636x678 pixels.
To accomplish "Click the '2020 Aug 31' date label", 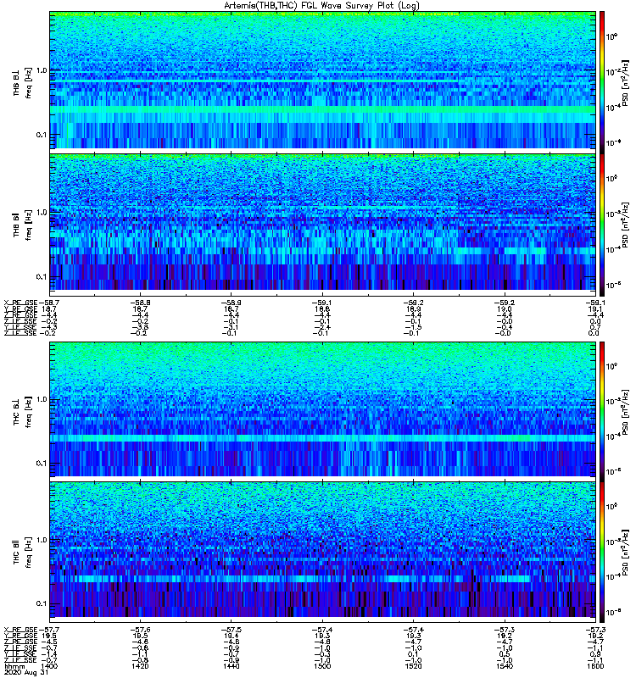I will coord(25,673).
